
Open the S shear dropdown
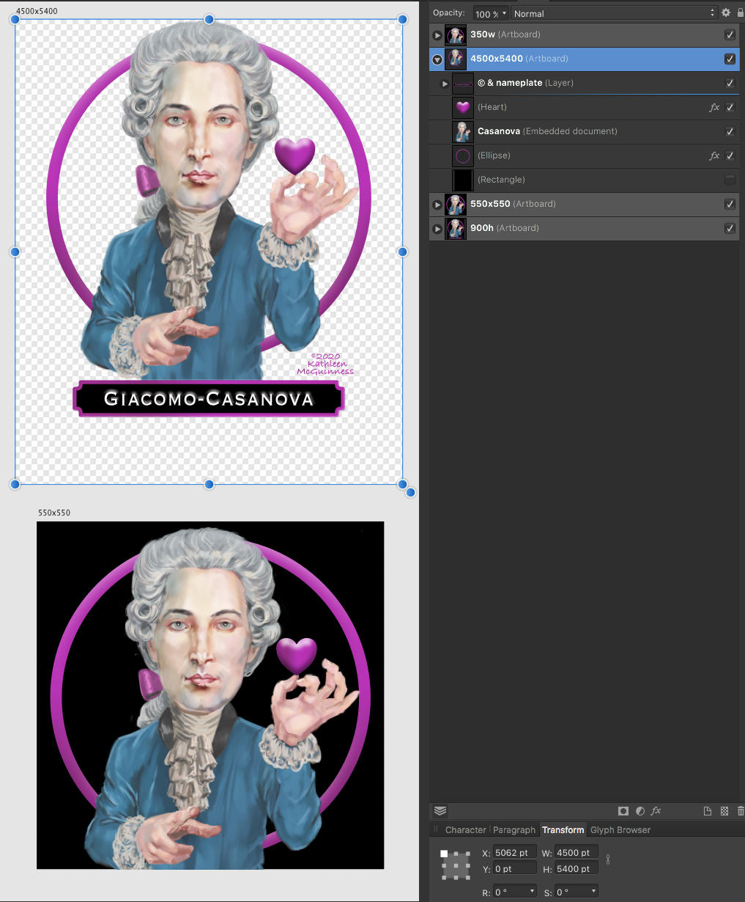click(577, 892)
